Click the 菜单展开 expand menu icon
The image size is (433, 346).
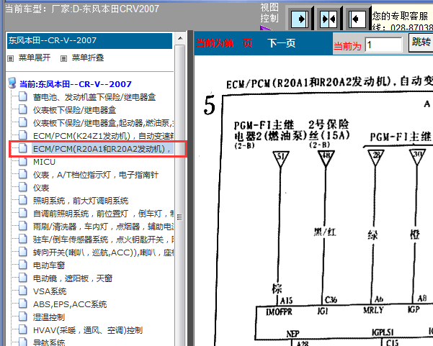click(x=11, y=58)
